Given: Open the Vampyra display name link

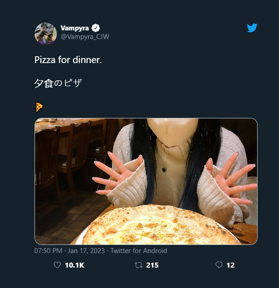Looking at the screenshot, I should (75, 28).
